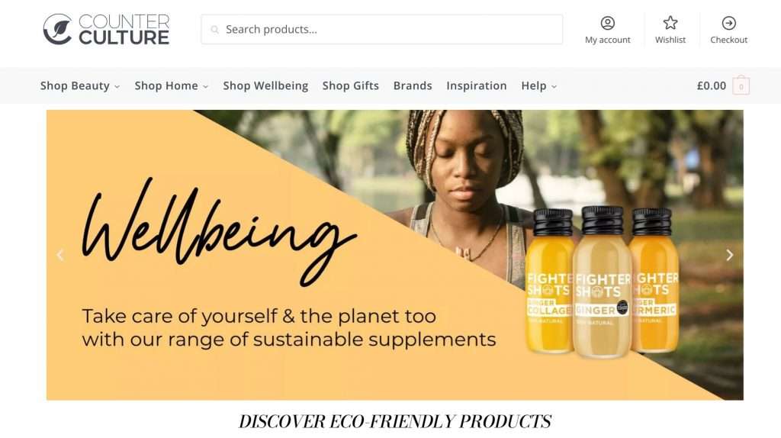Click the Wellbeing banner headline
The height and width of the screenshot is (438, 781).
pyautogui.click(x=219, y=232)
